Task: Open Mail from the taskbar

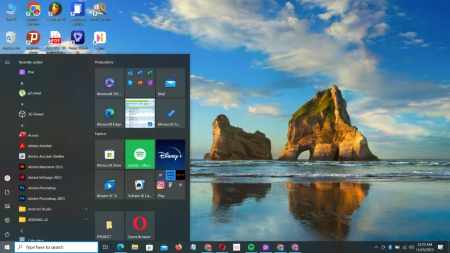Action: click(x=164, y=247)
